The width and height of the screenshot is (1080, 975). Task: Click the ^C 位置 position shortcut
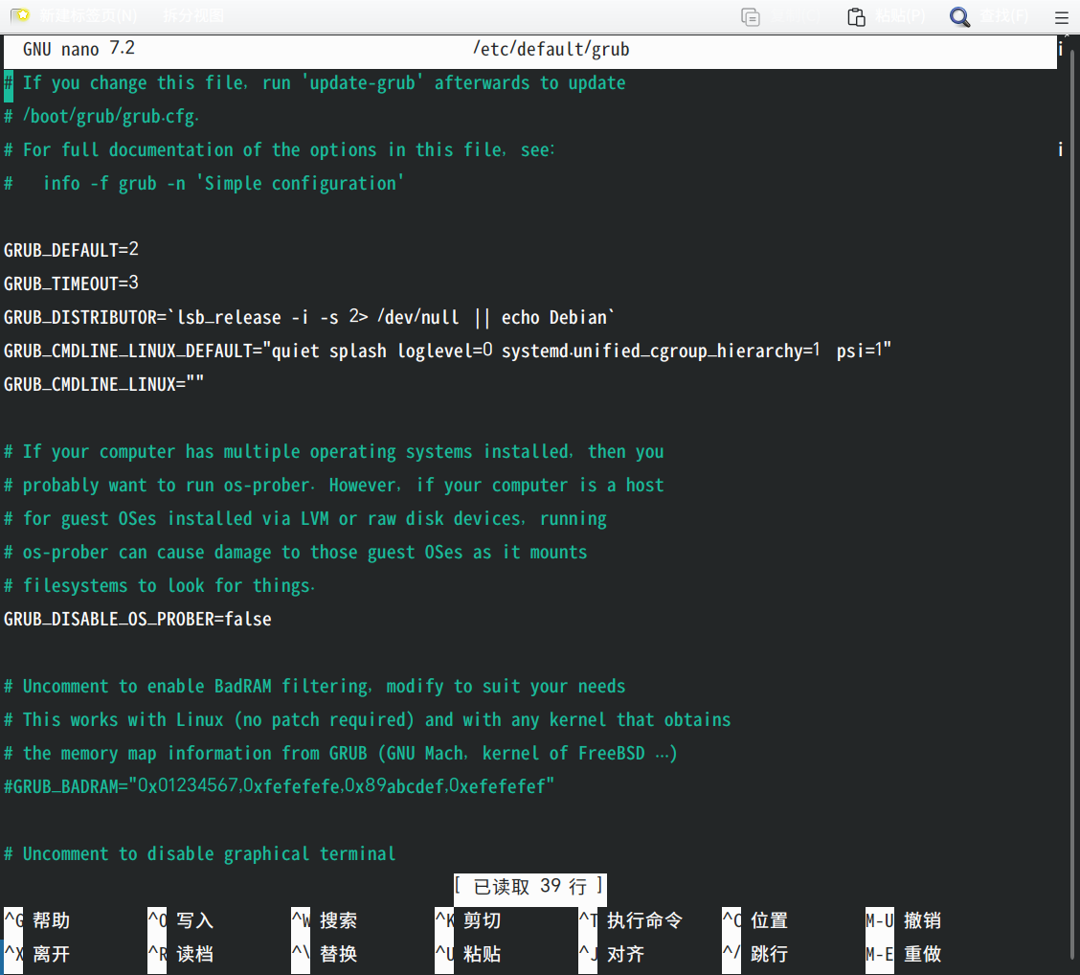[x=755, y=919]
